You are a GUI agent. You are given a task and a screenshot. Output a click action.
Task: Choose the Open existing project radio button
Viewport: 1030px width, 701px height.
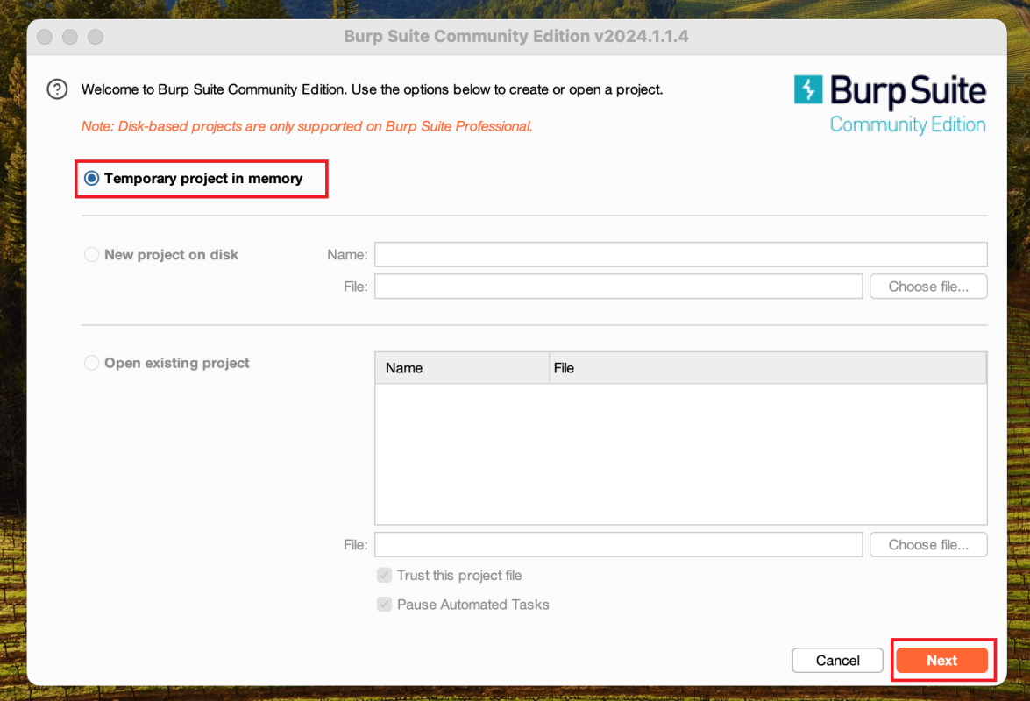92,363
